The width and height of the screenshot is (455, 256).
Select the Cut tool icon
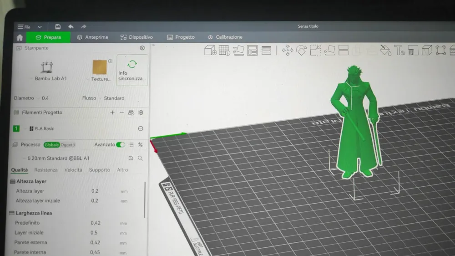click(343, 50)
